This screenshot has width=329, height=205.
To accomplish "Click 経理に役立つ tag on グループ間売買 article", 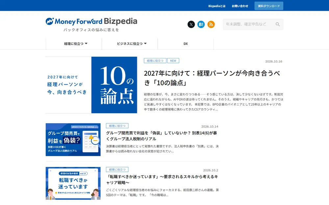I will pos(117,126).
